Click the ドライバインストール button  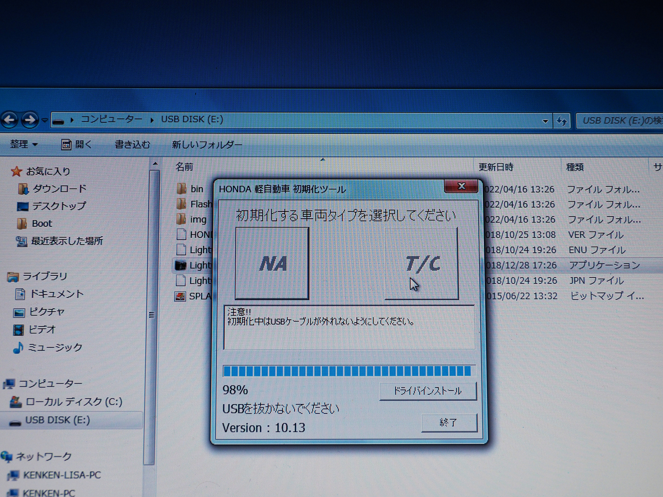(428, 391)
